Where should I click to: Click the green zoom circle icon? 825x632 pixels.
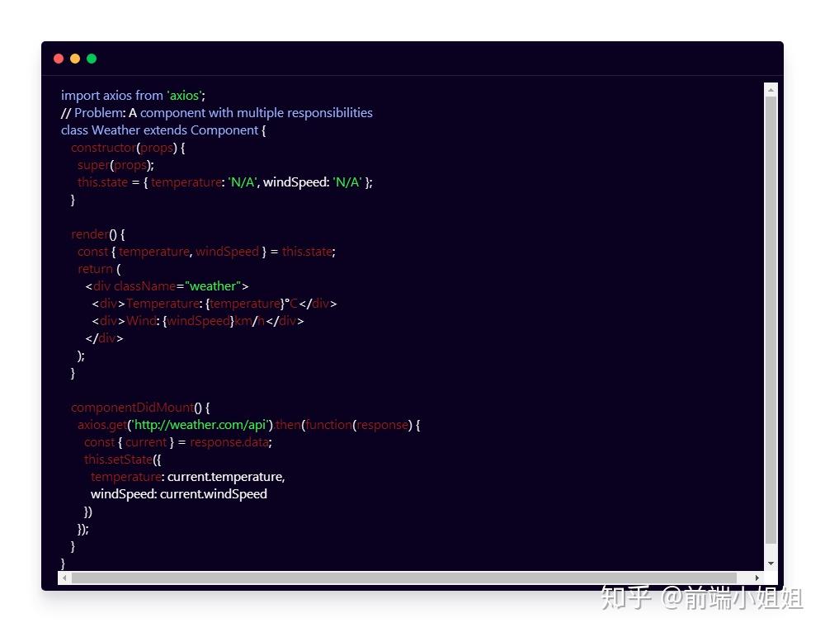92,59
